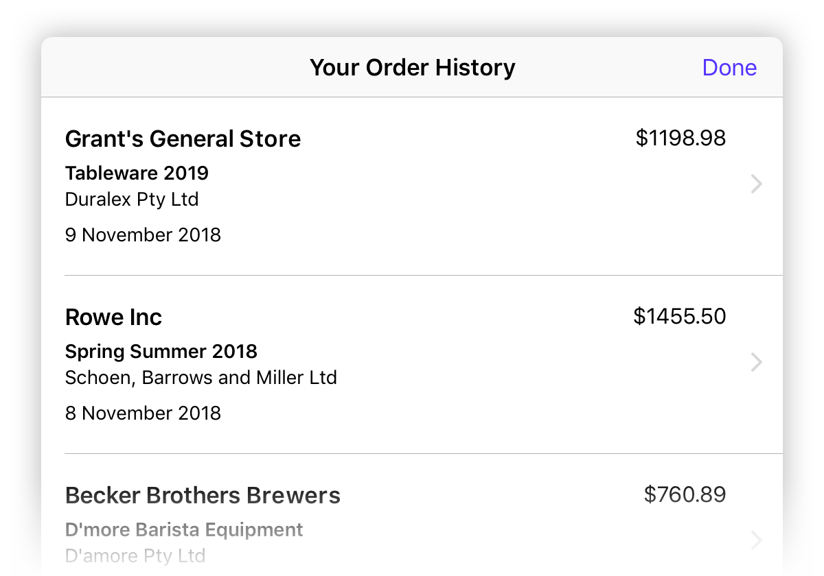Click the $760.89 order total
The width and height of the screenshot is (824, 576).
tap(685, 494)
